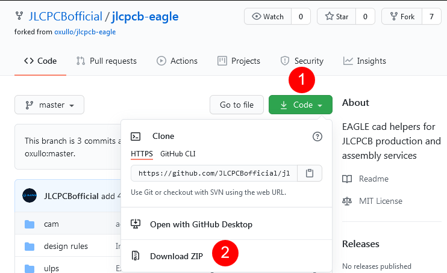Open the jlcpcb-eagle repository link

[x=145, y=16]
